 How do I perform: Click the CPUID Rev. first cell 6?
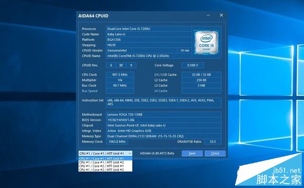click(x=111, y=65)
